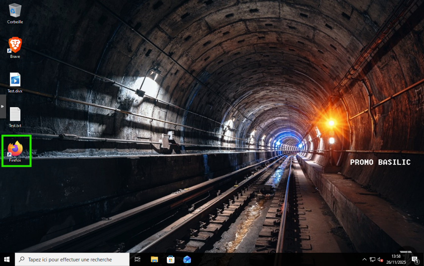Viewport: 424px width, 266px height.
Task: Click the 'Tapez ici pour effectuer une recherche' field
Action: (x=72, y=260)
